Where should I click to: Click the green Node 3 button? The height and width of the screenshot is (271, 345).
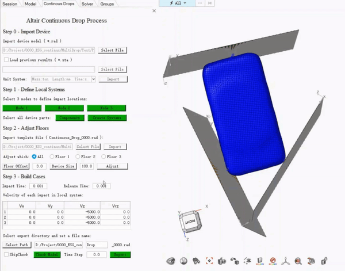coord(106,108)
